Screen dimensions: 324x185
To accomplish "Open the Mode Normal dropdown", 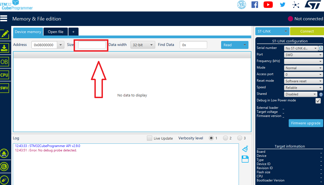I will pyautogui.click(x=303, y=68).
